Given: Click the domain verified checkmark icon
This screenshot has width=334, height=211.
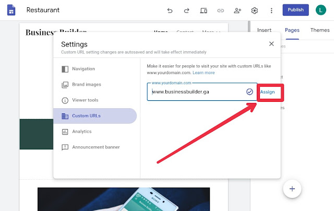Looking at the screenshot, I should (x=249, y=92).
